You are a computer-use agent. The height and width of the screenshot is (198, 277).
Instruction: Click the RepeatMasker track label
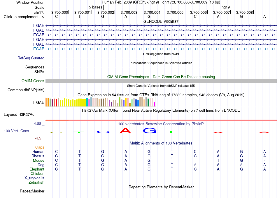click(x=32, y=191)
